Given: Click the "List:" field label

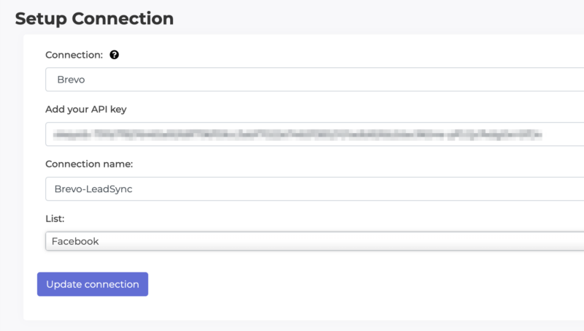Looking at the screenshot, I should [56, 218].
